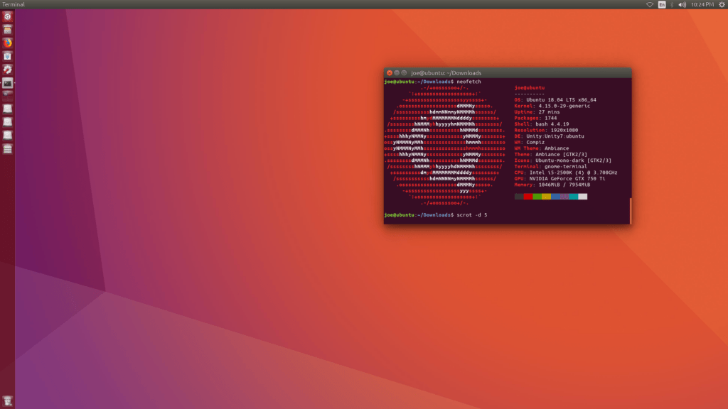Click the 'WM Theme: Ambiance' line
Image resolution: width=728 pixels, height=409 pixels.
click(542, 148)
